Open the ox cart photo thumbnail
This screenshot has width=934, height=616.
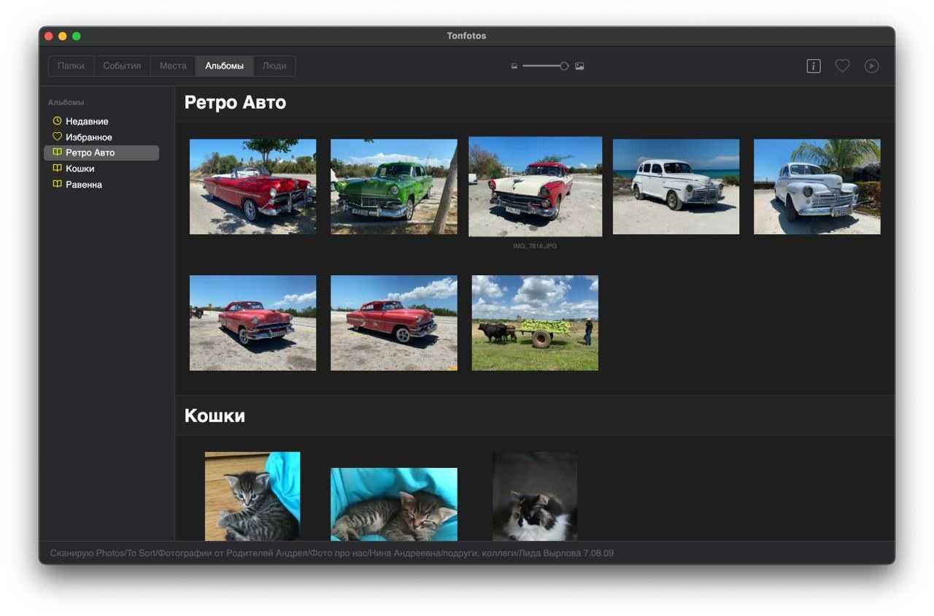(x=535, y=323)
